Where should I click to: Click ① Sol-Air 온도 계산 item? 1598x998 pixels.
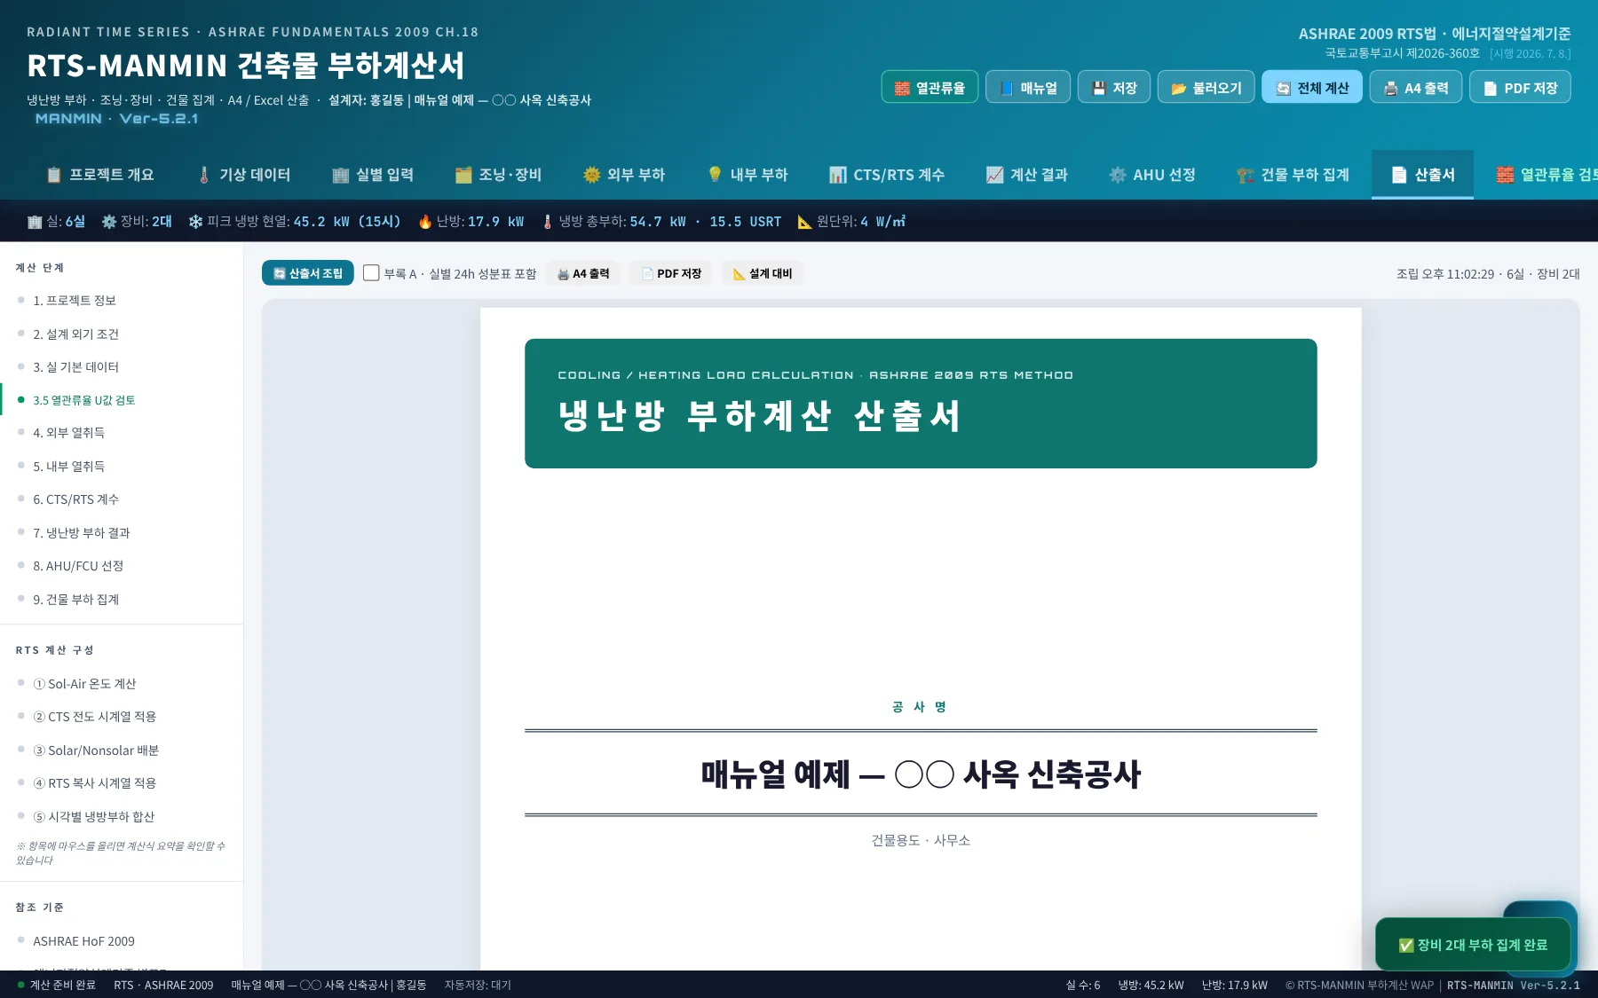122,684
